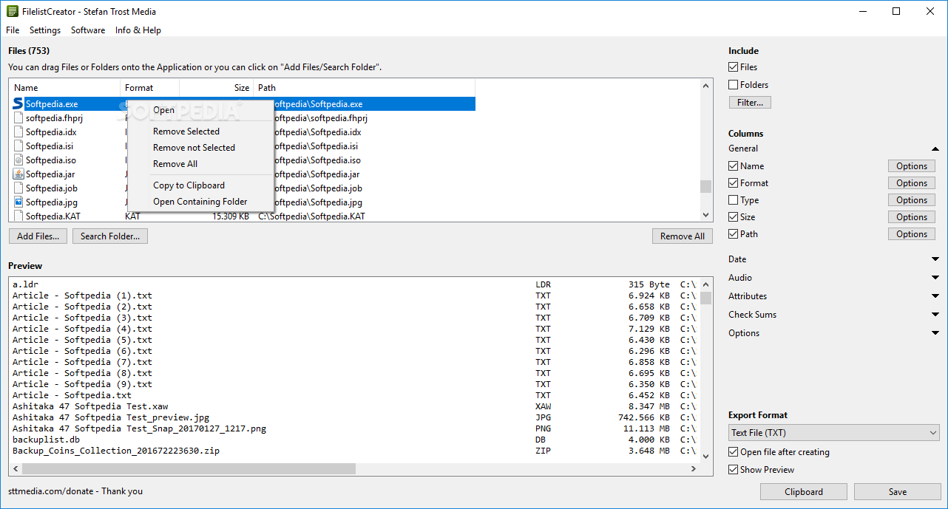Screen dimensions: 948x509
Task: Open Options for the Size column
Action: pos(912,217)
